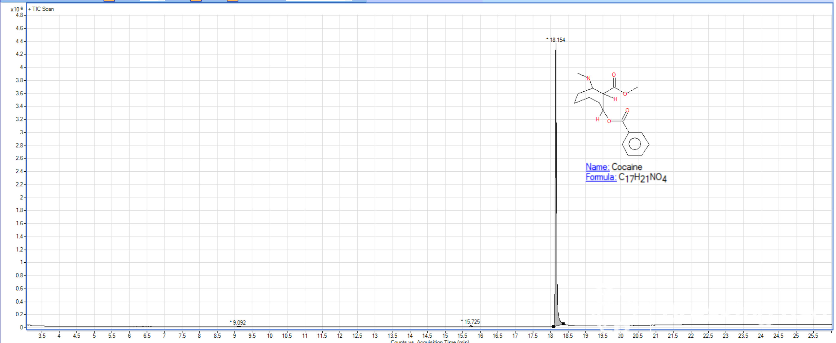836x343 pixels.
Task: Click the 25.5 tick on the time axis
Action: (x=813, y=335)
